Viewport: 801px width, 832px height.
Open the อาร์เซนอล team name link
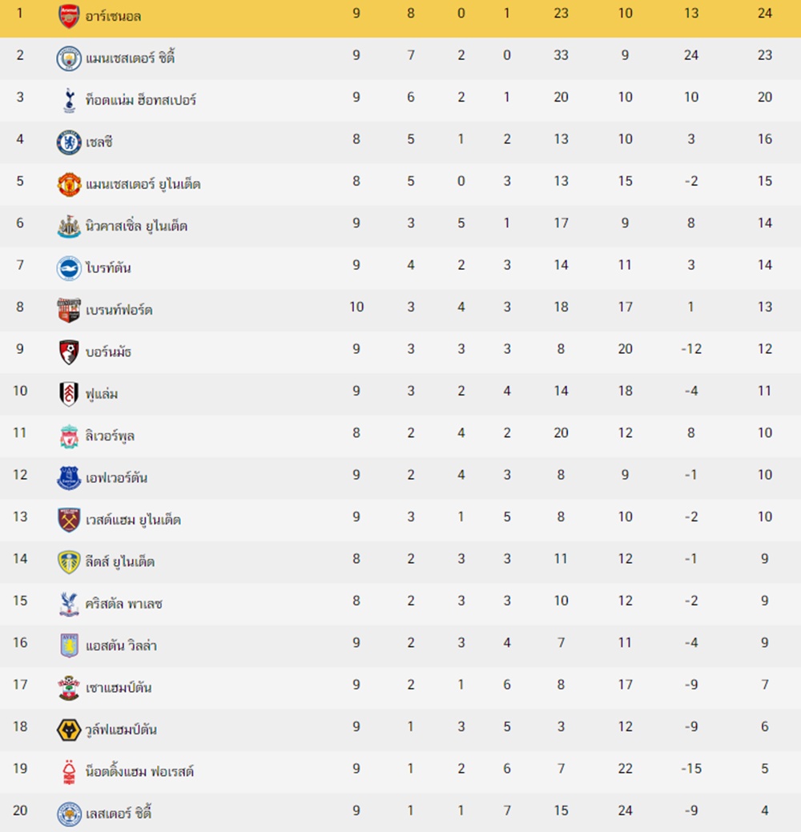coord(114,17)
